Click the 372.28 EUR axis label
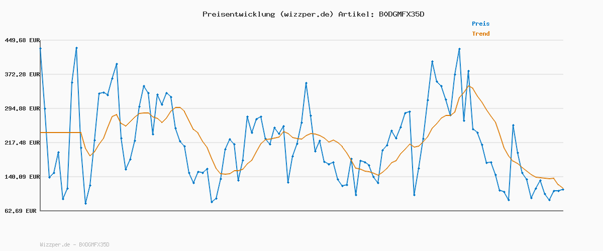The image size is (603, 251). click(22, 74)
